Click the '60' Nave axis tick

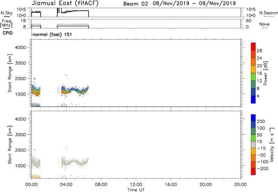click(248, 21)
